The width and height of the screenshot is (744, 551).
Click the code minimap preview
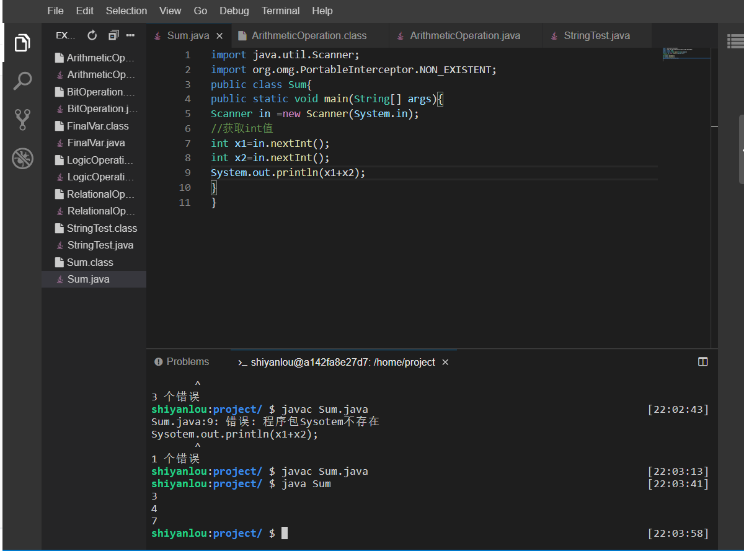tap(686, 54)
